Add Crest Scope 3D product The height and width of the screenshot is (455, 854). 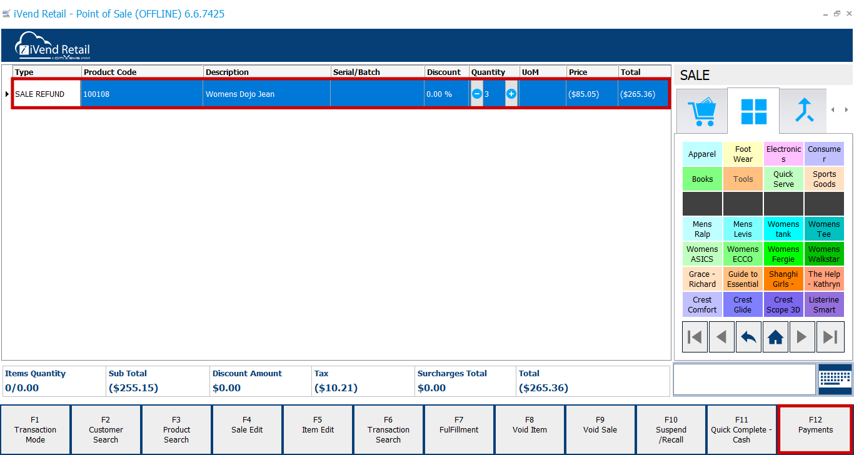point(783,304)
